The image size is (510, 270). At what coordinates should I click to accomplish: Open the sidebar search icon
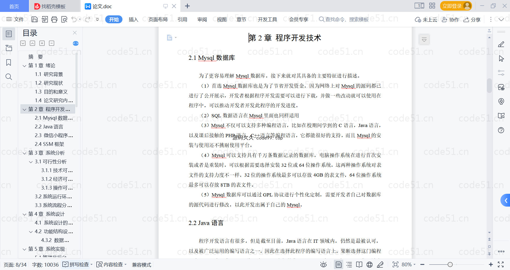click(x=9, y=77)
